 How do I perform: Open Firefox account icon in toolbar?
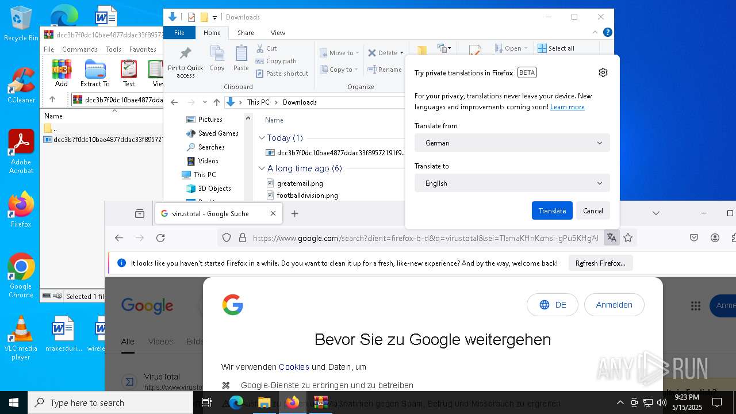(715, 237)
